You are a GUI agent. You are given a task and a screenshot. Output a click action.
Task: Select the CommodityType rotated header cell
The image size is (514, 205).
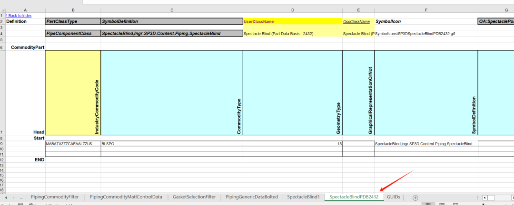tap(172, 93)
